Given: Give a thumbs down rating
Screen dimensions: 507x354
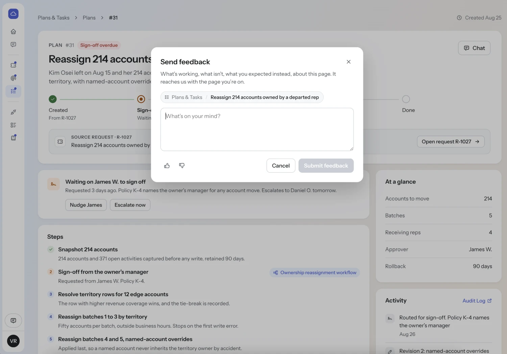Looking at the screenshot, I should pyautogui.click(x=182, y=166).
